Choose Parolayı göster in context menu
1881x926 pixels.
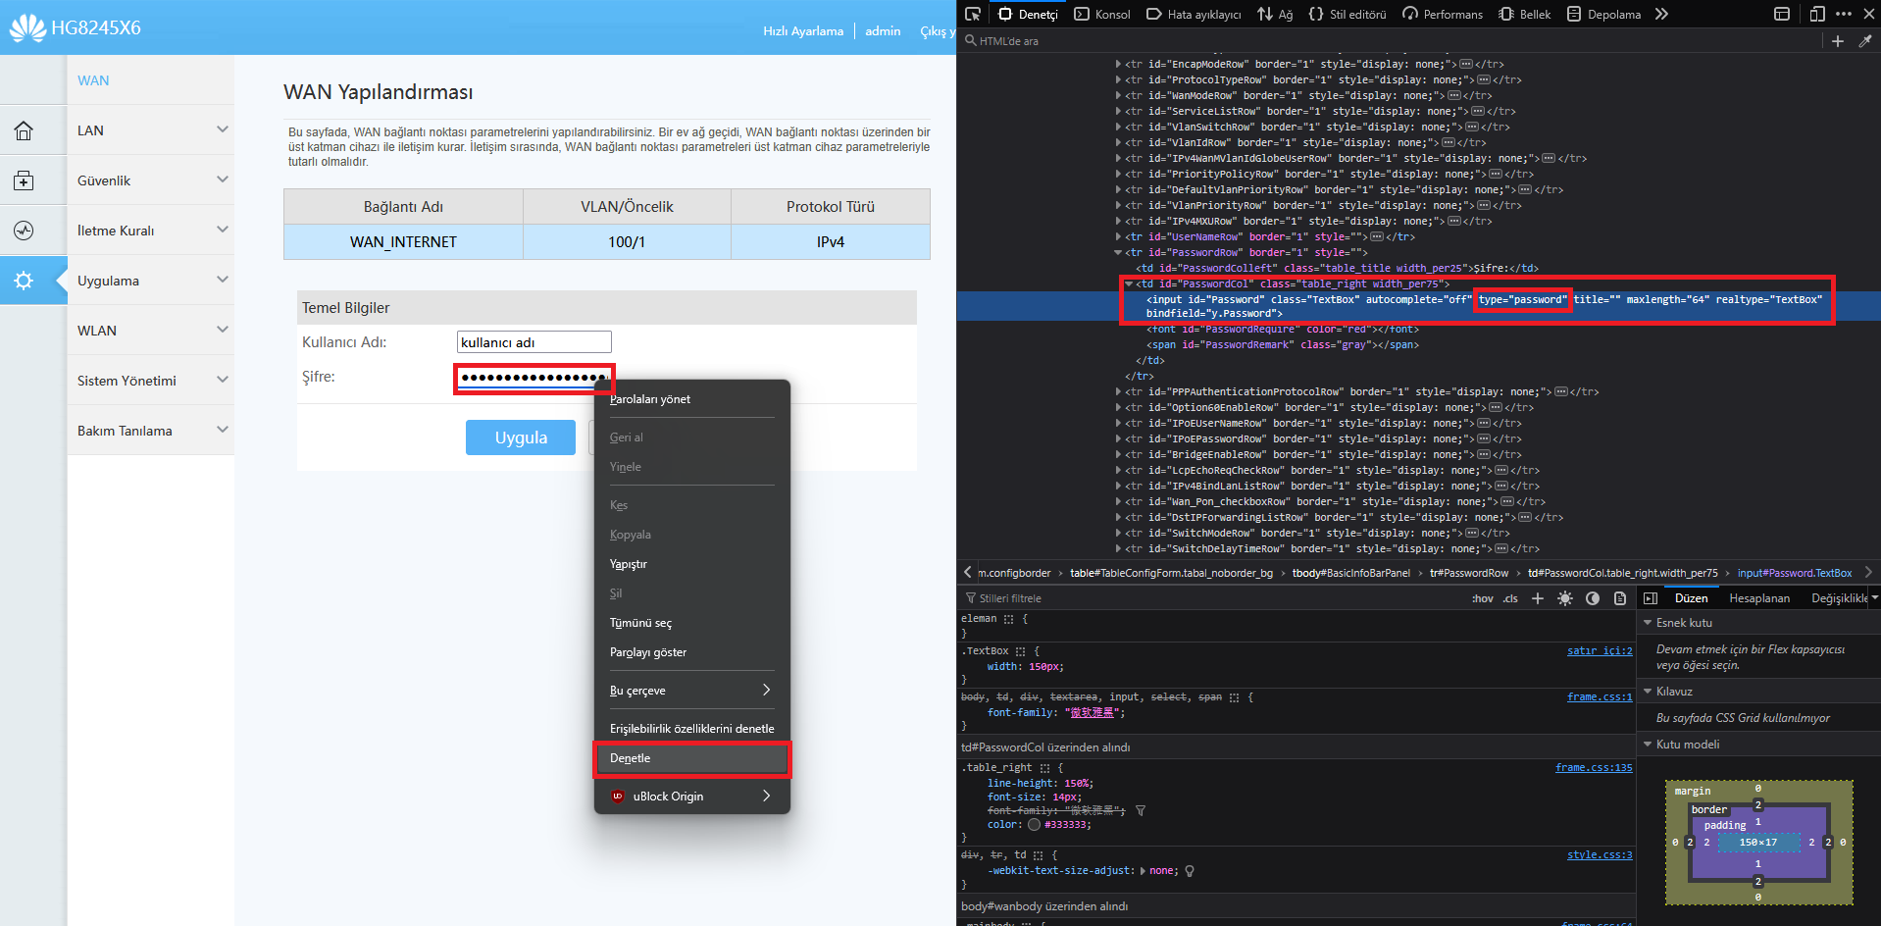click(x=692, y=652)
